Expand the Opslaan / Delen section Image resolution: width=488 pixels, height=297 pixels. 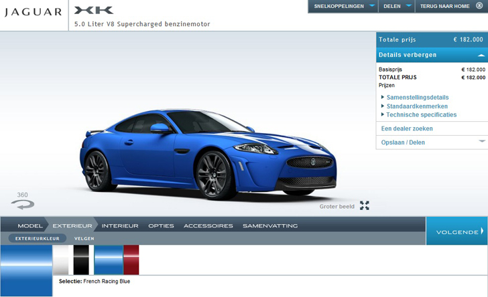click(x=432, y=142)
